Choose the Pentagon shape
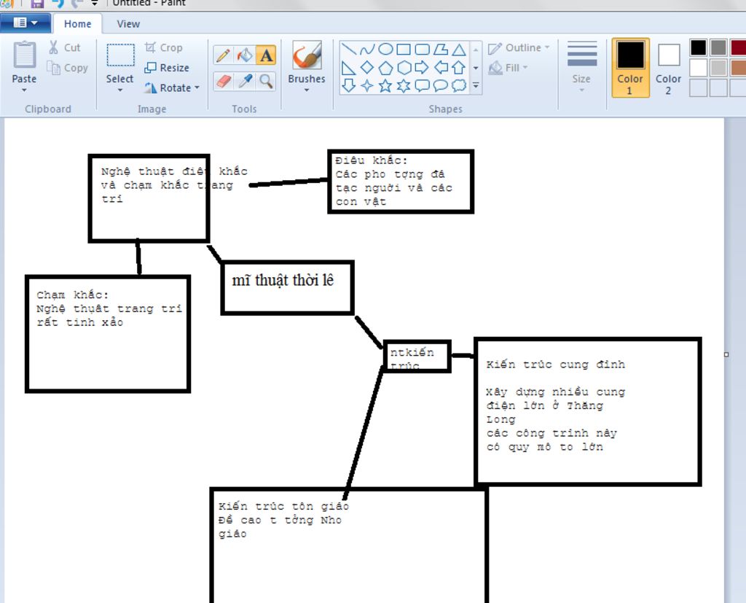Screen dimensions: 746x603 (x=385, y=68)
